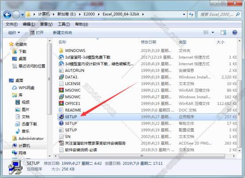Screen dimensions: 245x178
Task: Click the Back navigation arrow button
Action: click(8, 15)
